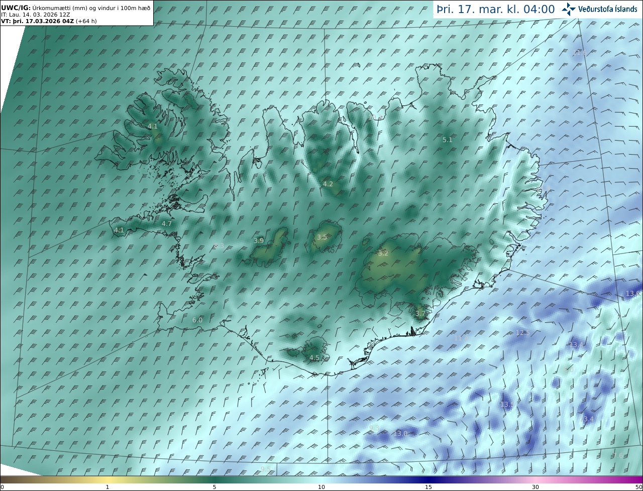Image resolution: width=643 pixels, height=491 pixels.
Task: Click the color scale tick label 1
Action: click(x=108, y=487)
